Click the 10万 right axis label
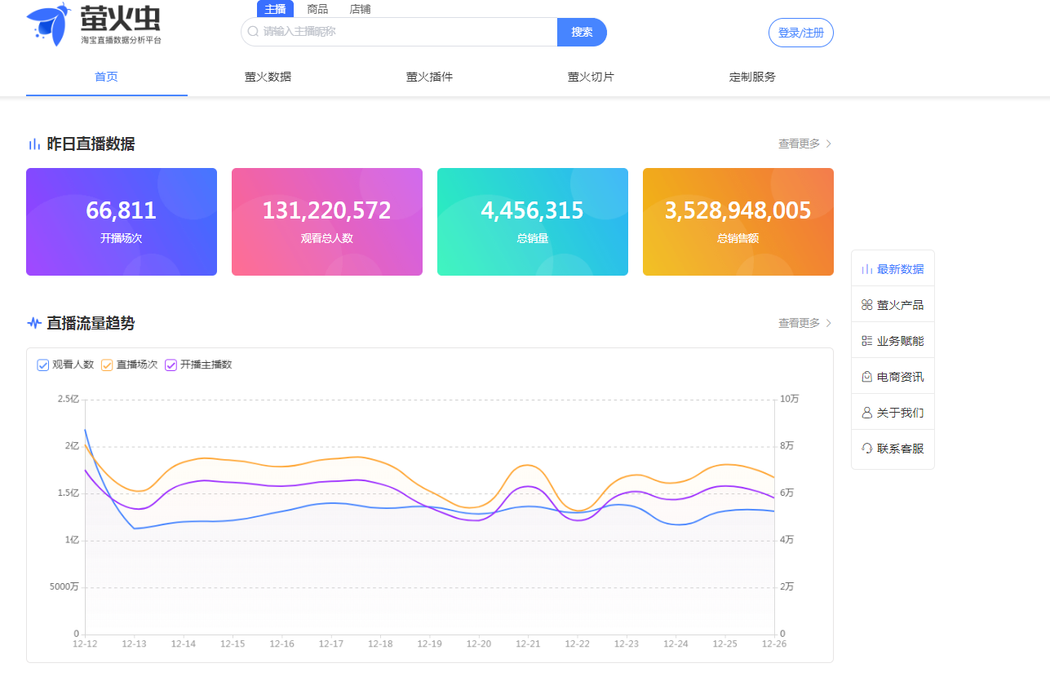The width and height of the screenshot is (1050, 681). 789,399
